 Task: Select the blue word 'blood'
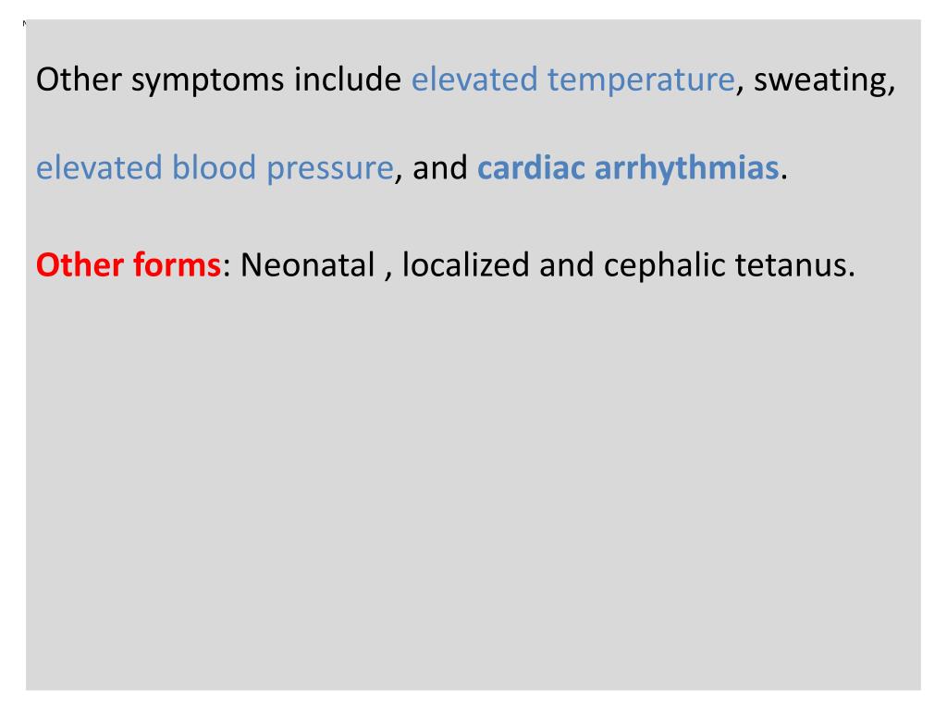215,168
